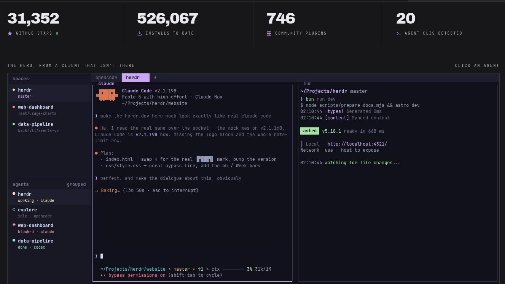Viewport: 505px width, 284px height.
Task: Click the gray block mark in the Plan line
Action: (205, 159)
